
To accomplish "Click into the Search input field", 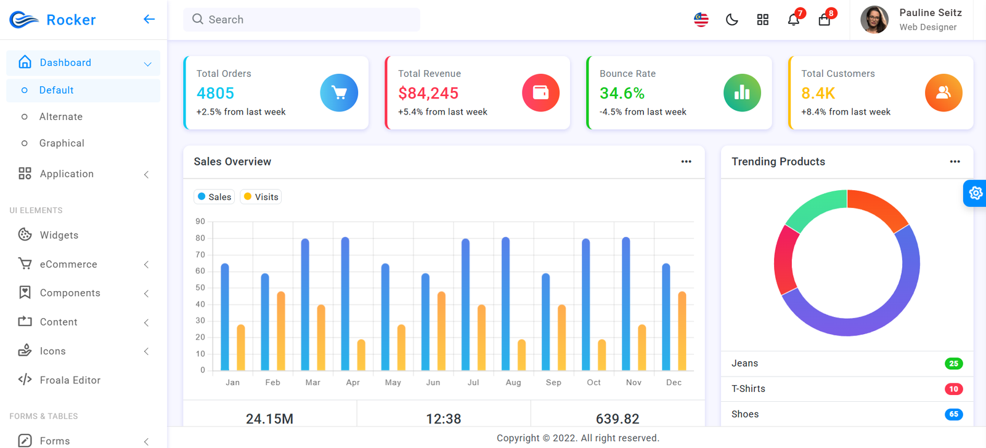I will pos(302,20).
